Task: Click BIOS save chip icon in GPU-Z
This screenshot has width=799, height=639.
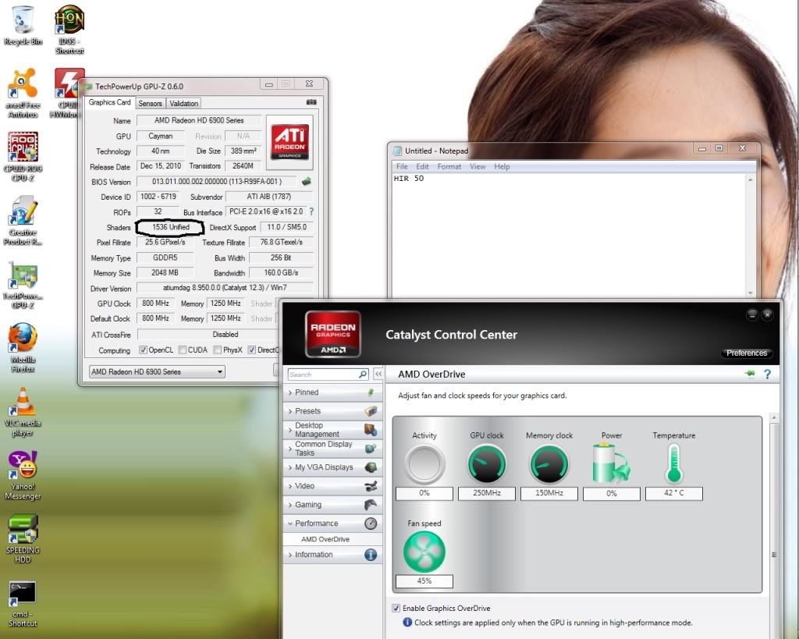Action: 306,182
